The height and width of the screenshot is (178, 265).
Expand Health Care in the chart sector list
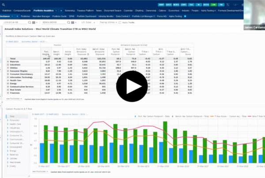point(8,124)
